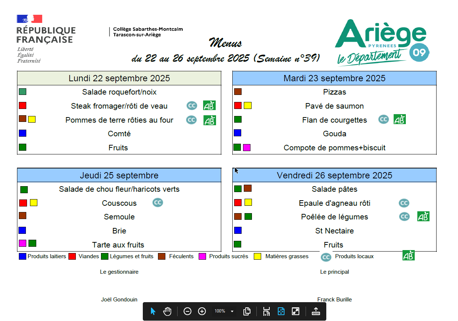458x321 pixels.
Task: Choose the fit to page icon
Action: point(281,311)
